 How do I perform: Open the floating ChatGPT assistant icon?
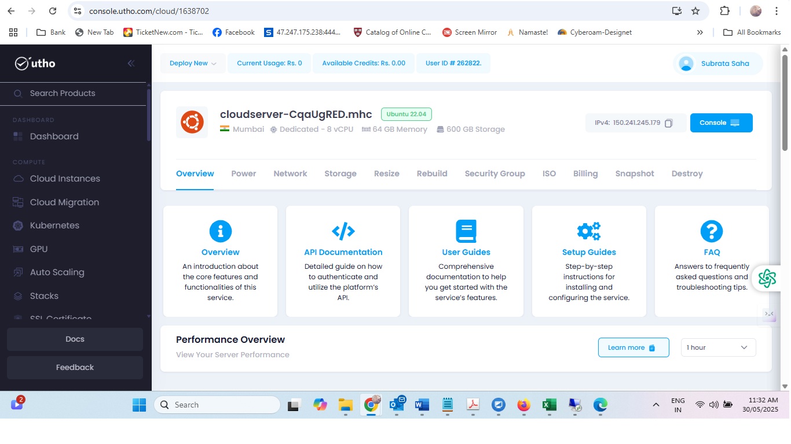[x=767, y=278]
